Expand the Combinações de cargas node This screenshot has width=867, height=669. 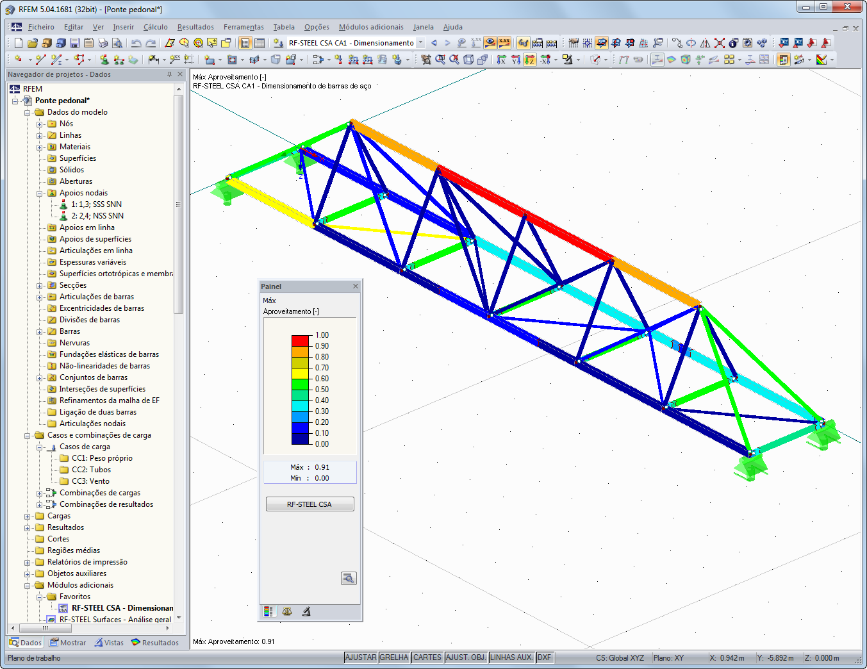[x=39, y=493]
